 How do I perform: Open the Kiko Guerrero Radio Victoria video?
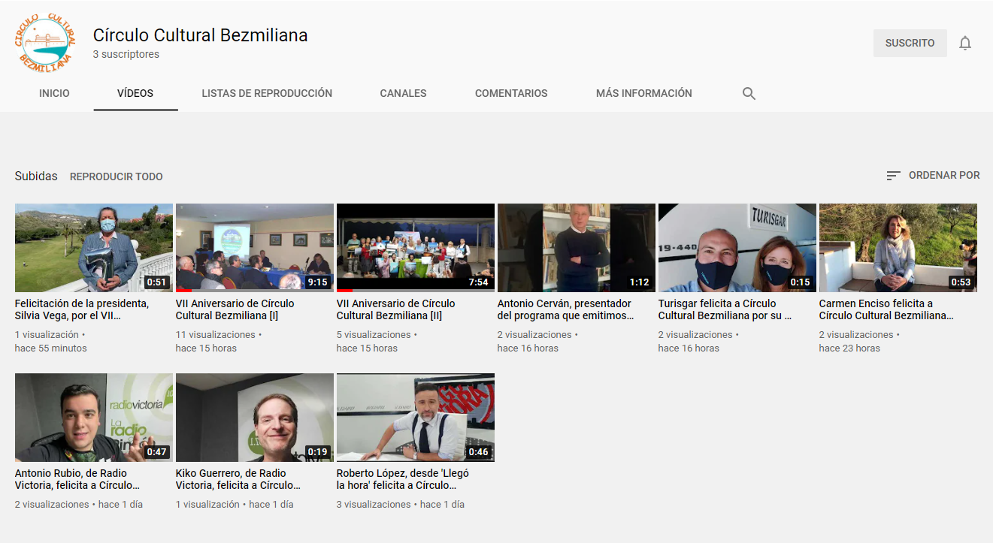click(x=254, y=418)
